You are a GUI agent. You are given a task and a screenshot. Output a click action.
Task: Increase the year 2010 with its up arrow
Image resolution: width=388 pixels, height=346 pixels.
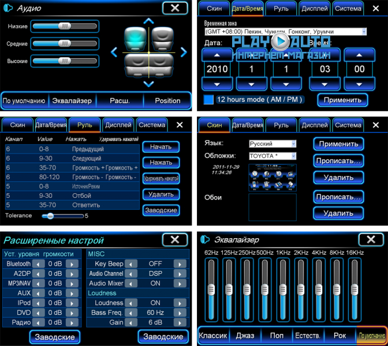216,55
